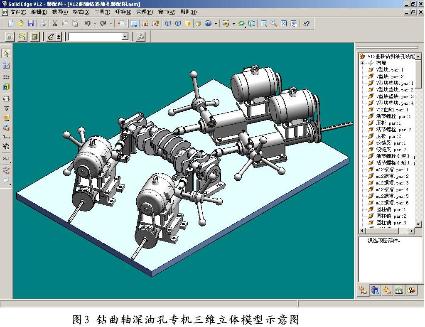Click the tree horizontal scrollbar right arrow
This screenshot has height=327, width=425.
[412, 231]
